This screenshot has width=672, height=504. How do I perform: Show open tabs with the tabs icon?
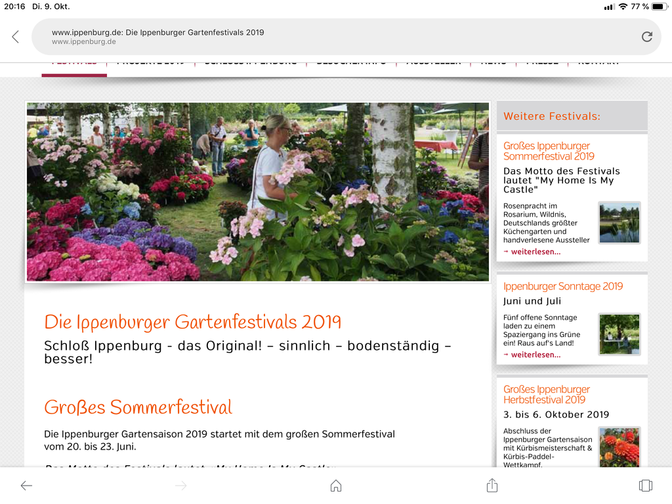[646, 486]
